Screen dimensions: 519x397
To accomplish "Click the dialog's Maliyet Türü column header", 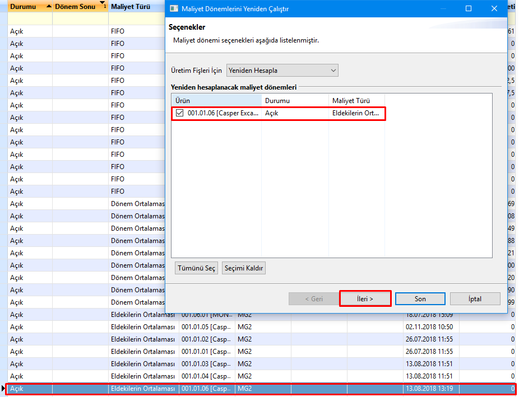I will [x=356, y=100].
